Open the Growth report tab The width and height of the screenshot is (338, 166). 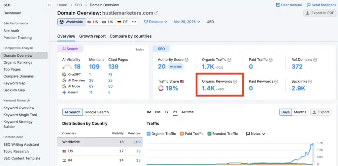92,36
